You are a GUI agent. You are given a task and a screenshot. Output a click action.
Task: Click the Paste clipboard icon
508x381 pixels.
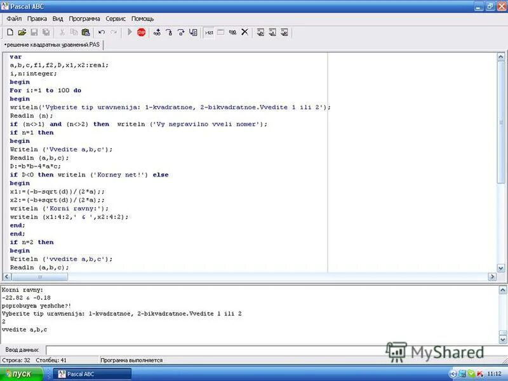tap(86, 32)
